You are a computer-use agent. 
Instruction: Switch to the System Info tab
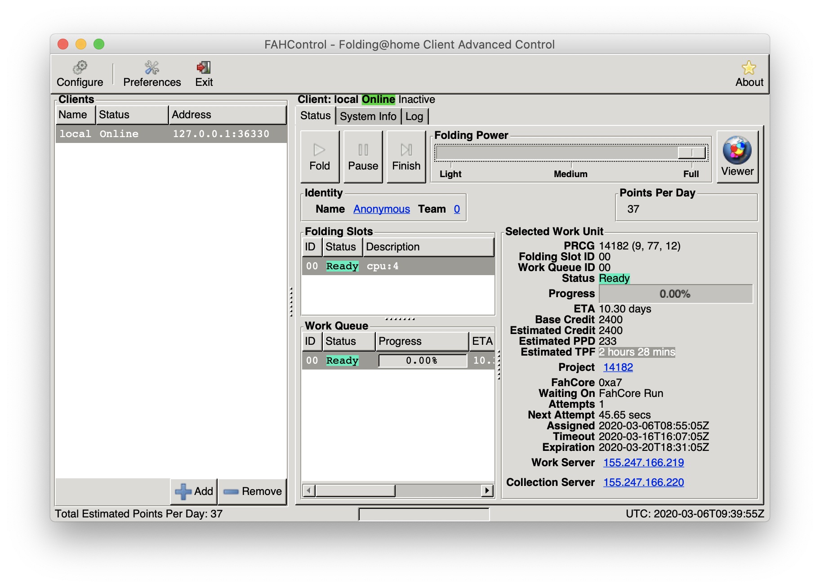tap(368, 116)
